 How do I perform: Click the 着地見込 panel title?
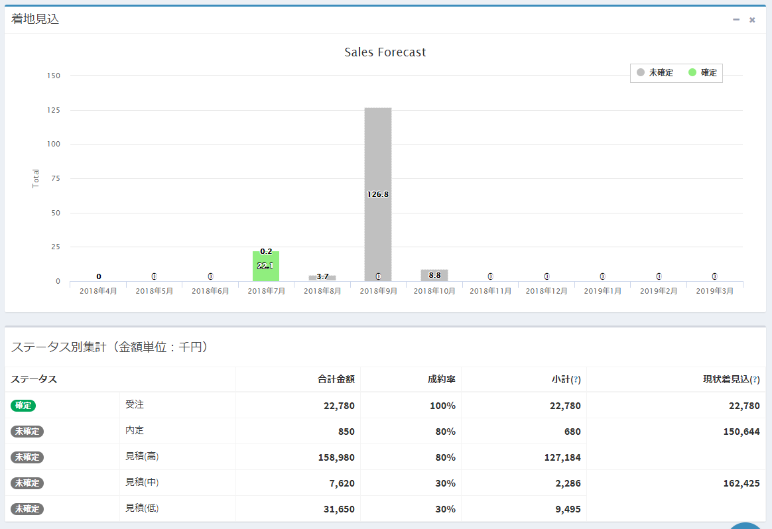35,19
